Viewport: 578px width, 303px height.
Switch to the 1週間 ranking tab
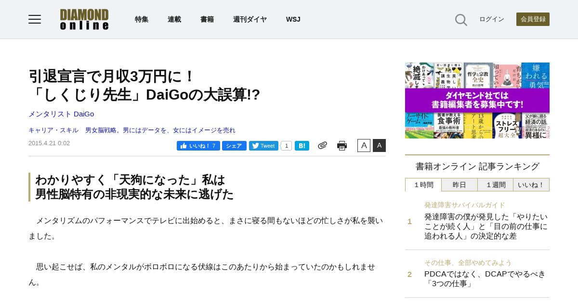pos(496,185)
